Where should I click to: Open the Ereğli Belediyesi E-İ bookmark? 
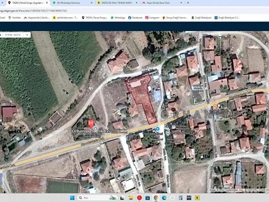[x=227, y=18]
